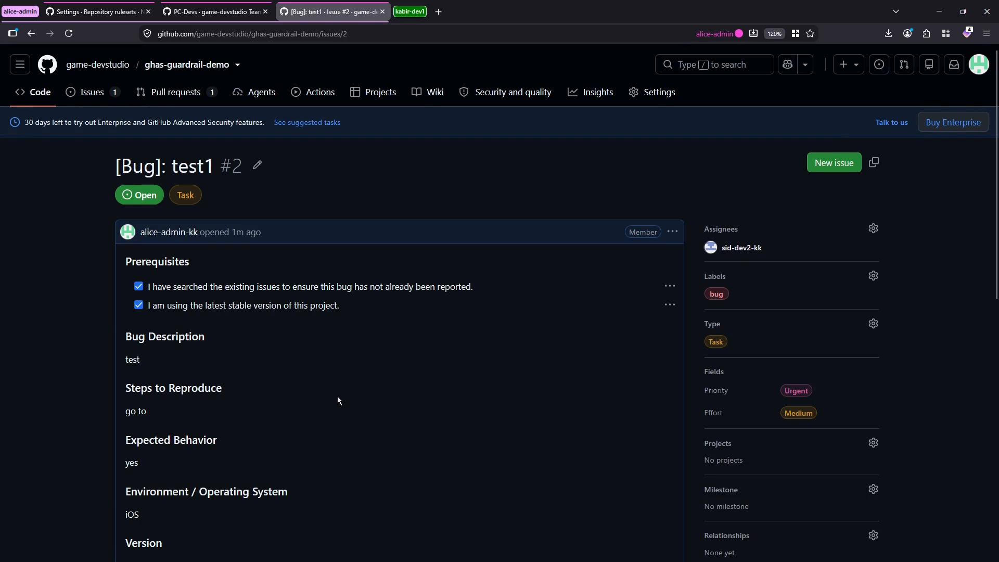The height and width of the screenshot is (562, 999).
Task: Open the Type gear settings
Action: pos(873,324)
